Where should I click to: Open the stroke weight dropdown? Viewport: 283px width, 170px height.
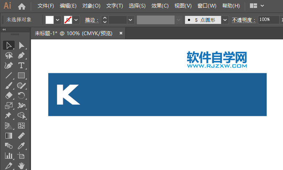point(131,20)
